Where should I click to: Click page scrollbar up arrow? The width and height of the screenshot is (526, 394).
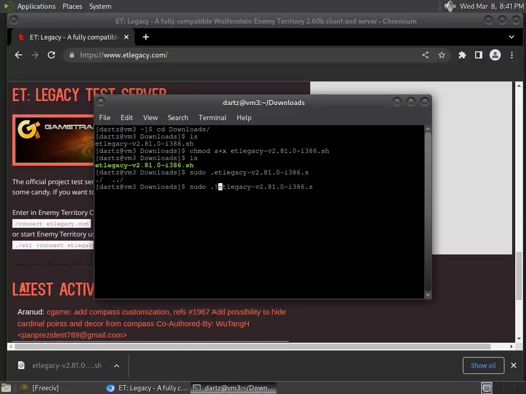coord(519,86)
